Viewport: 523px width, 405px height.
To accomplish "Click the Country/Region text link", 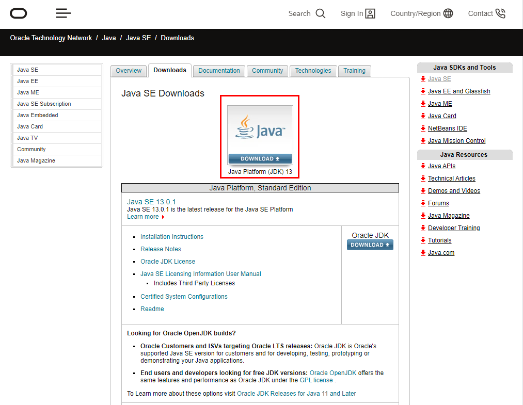I will 416,13.
